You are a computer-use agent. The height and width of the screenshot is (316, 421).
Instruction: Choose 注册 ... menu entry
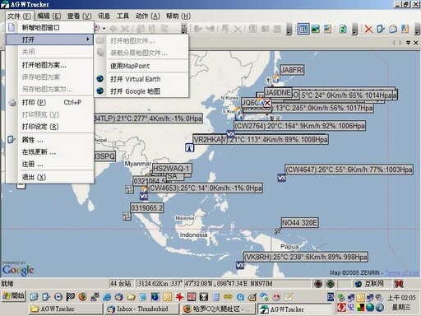pyautogui.click(x=50, y=164)
